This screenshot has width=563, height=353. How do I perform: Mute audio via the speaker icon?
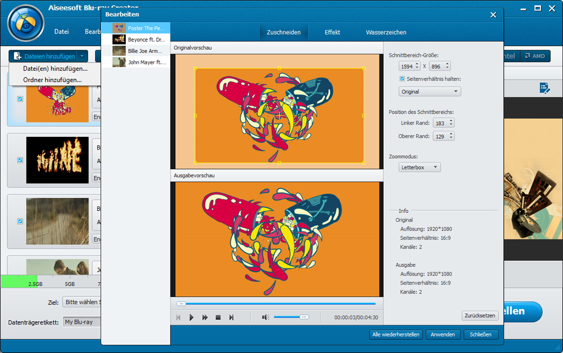tap(265, 317)
